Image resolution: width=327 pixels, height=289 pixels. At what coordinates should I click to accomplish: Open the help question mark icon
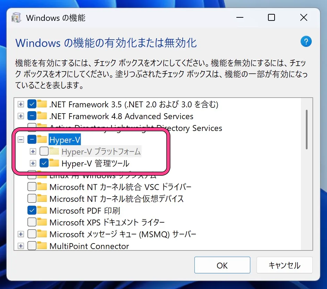[306, 42]
